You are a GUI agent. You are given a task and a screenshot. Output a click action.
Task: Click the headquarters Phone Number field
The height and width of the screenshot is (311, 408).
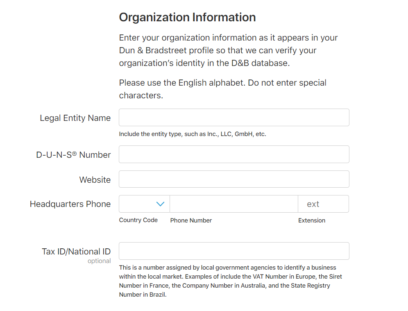coord(233,204)
